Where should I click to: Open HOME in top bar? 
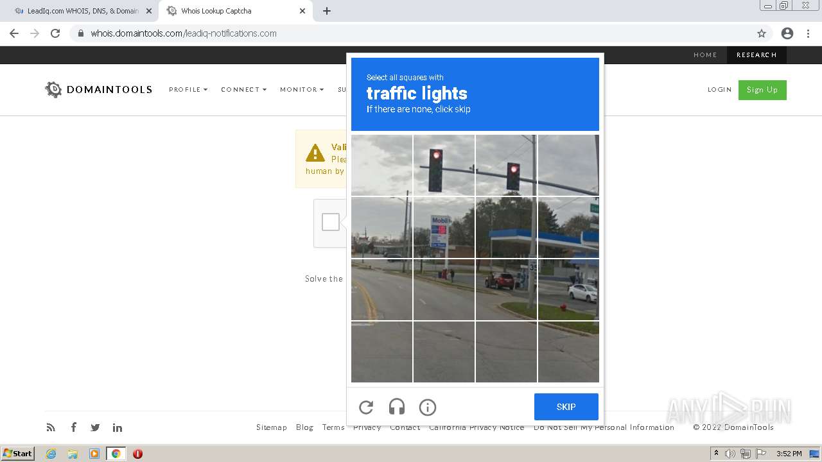pyautogui.click(x=705, y=55)
